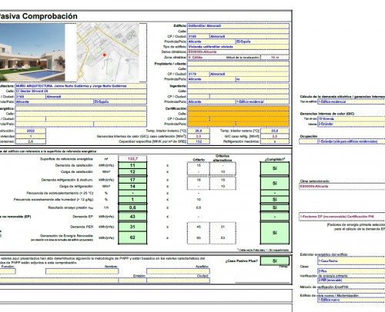This screenshot has height=312, width=385.
Task: Select the Capacidad específica value '132'
Action: [x=199, y=141]
